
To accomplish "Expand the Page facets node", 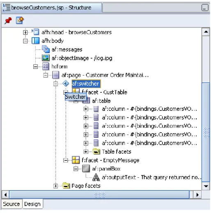I will (x=55, y=186).
